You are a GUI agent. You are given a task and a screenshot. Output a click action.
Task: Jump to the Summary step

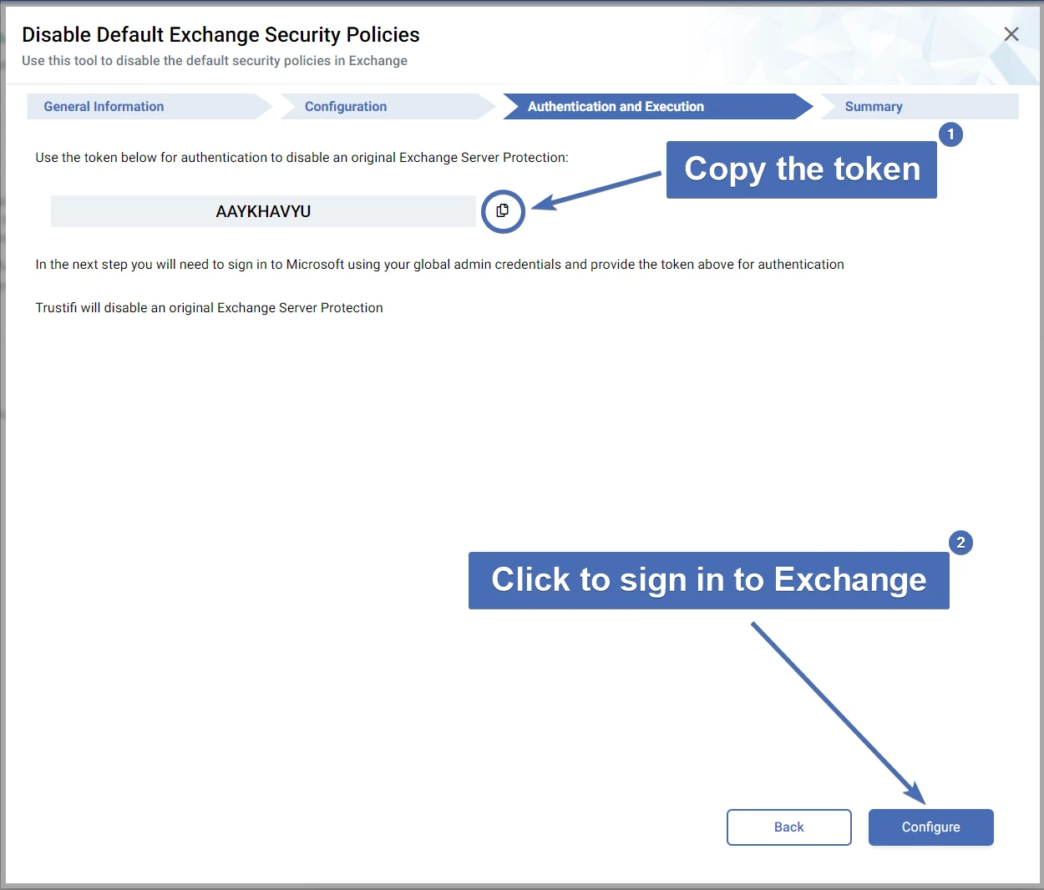[x=874, y=107]
